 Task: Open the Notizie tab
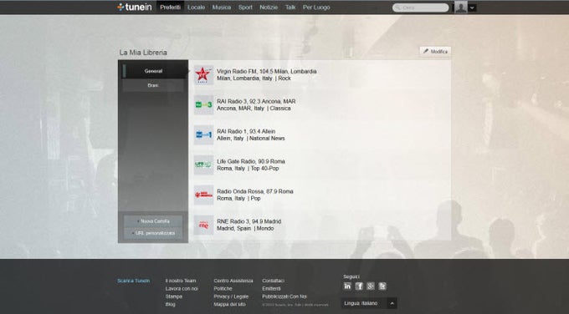[x=269, y=8]
